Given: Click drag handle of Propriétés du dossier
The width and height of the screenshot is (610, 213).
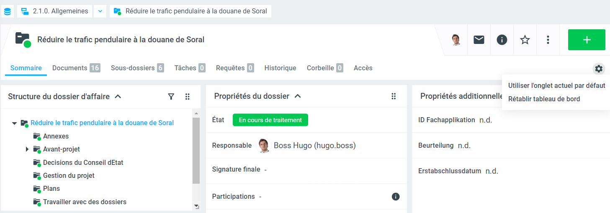Looking at the screenshot, I should point(394,96).
